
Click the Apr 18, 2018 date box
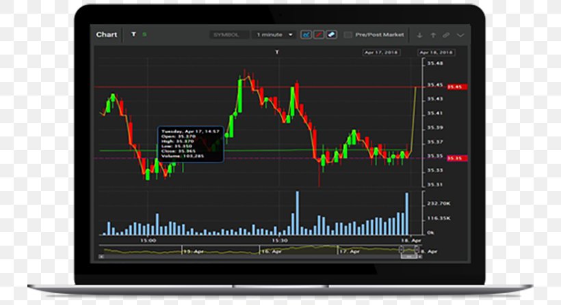pyautogui.click(x=436, y=52)
